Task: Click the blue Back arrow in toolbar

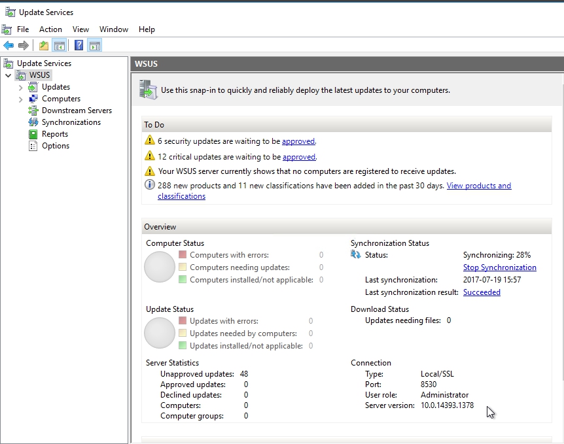Action: pyautogui.click(x=9, y=45)
